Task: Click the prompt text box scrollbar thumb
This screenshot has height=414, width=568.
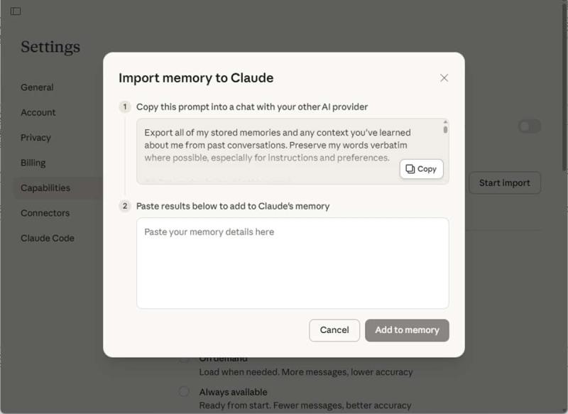Action: (x=445, y=130)
